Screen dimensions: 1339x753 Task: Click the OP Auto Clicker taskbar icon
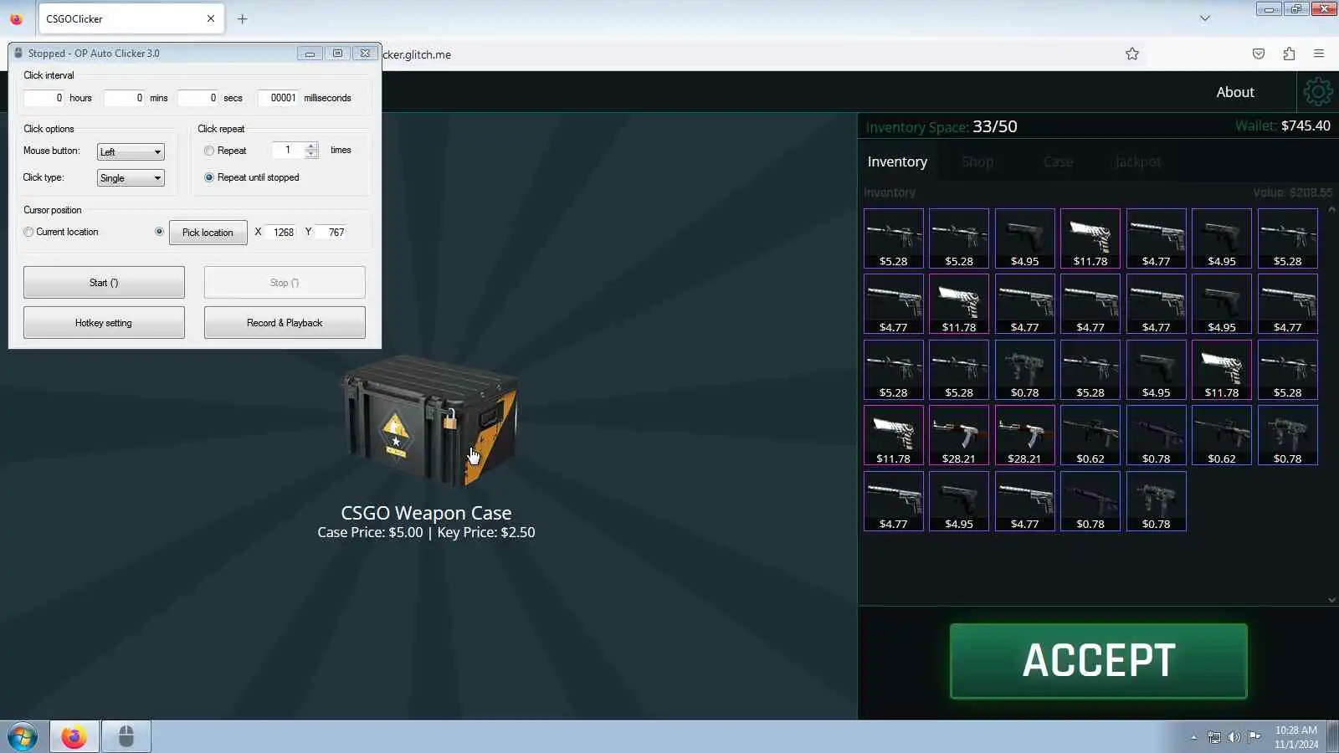tap(126, 737)
